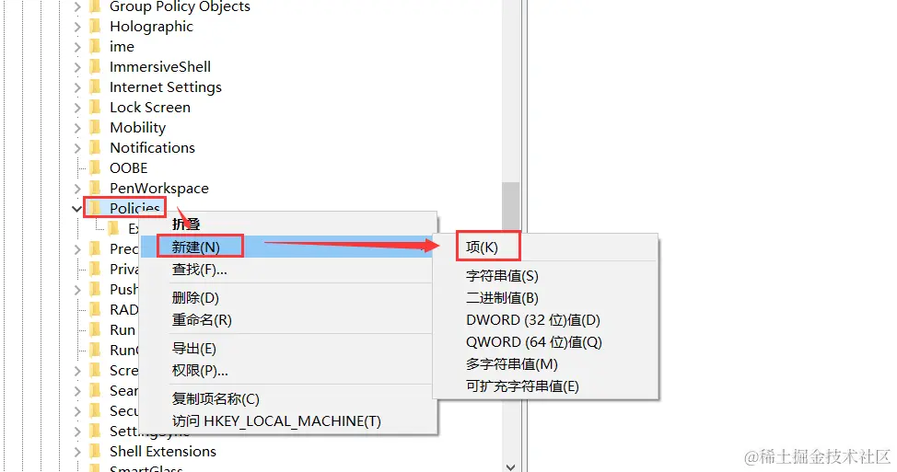Select the Mobility tree item
897x472 pixels.
(138, 127)
